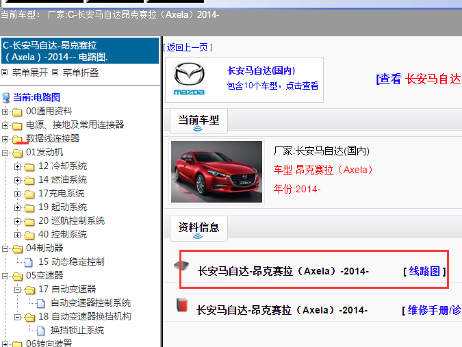Click 长安马自达-昂克赛拉 title in 线路图 row
462x347 pixels.
pyautogui.click(x=283, y=271)
